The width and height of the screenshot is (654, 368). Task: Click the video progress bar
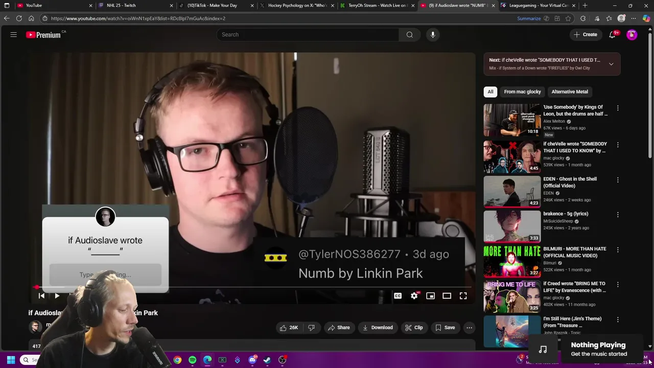252,287
